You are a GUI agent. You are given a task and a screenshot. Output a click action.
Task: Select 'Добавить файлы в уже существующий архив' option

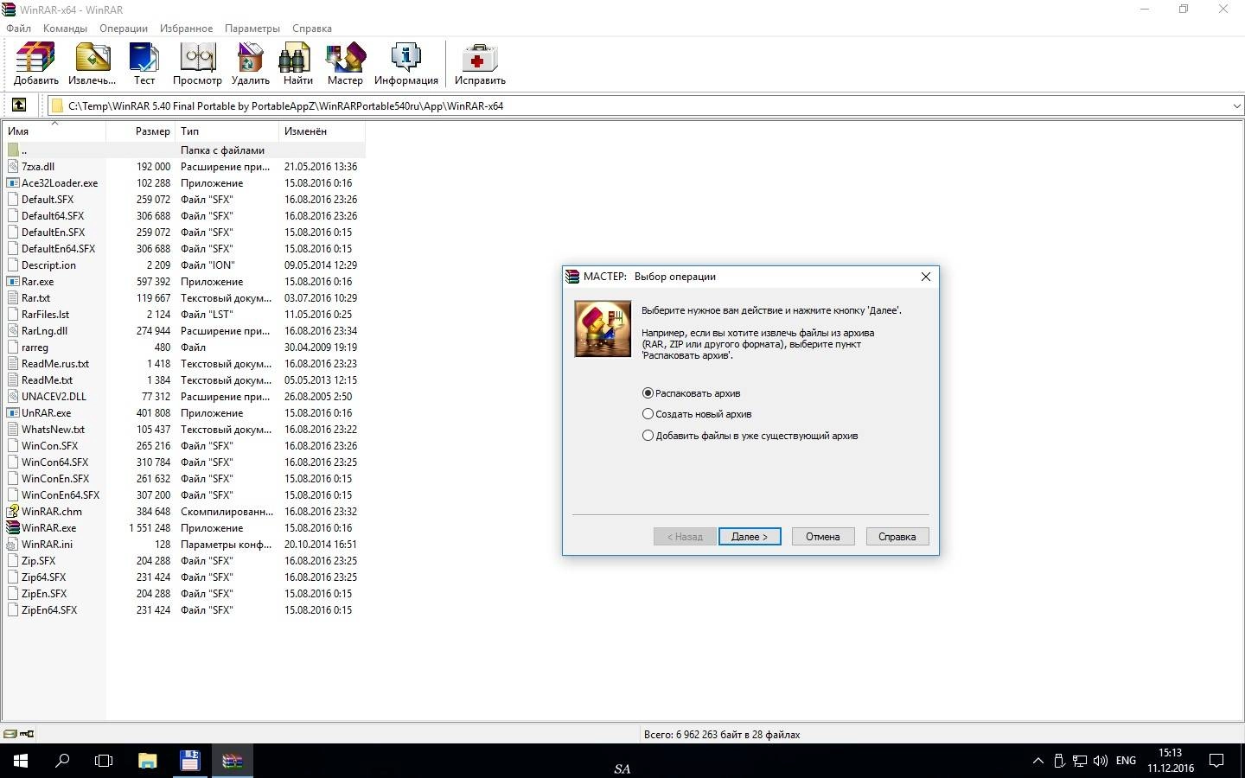click(x=750, y=436)
